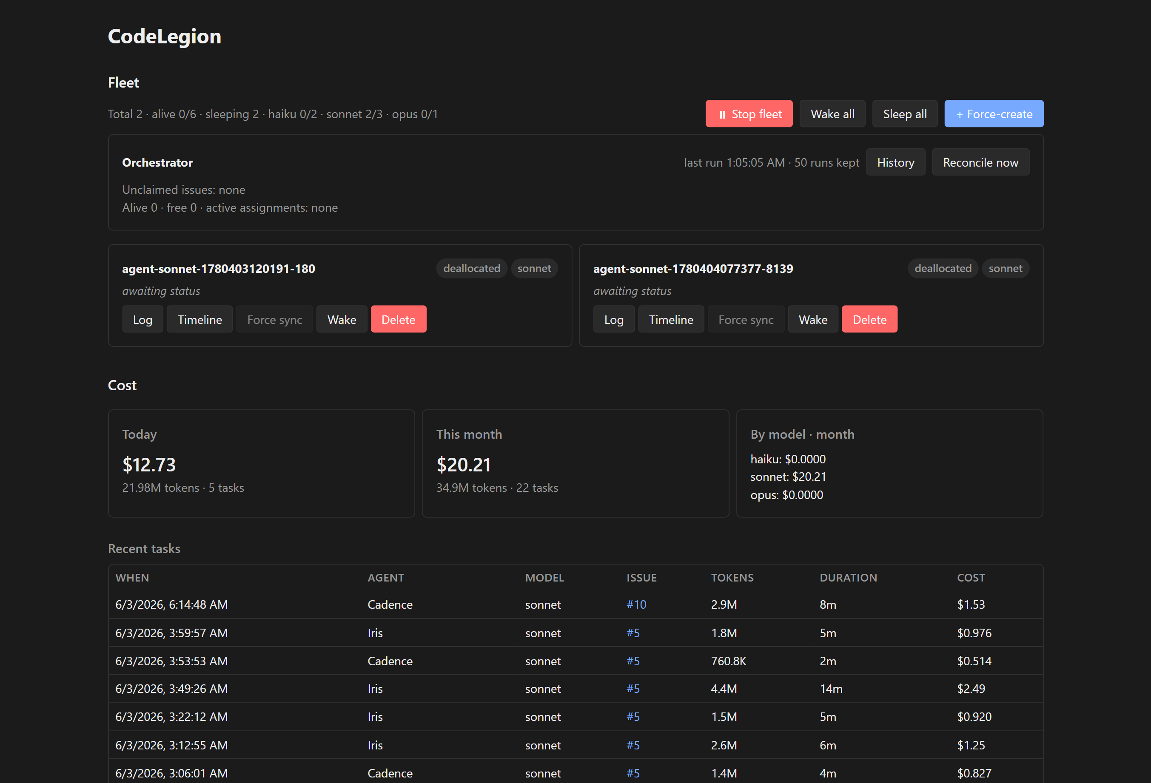Click the deallocated badge on agent ending -8139
The image size is (1151, 783).
[943, 268]
